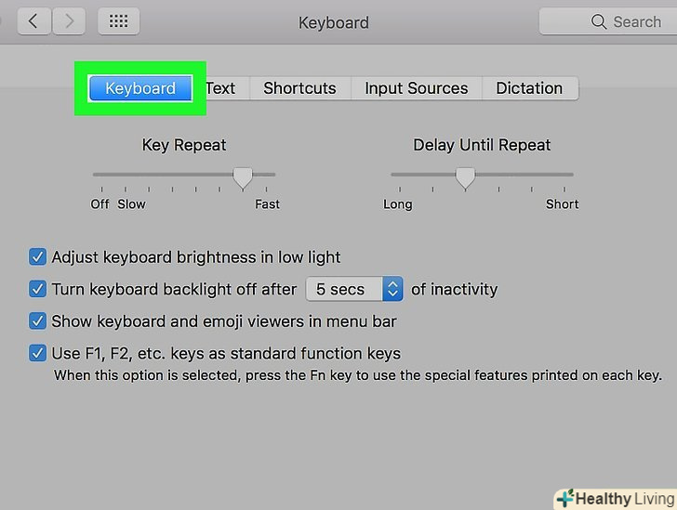Select the Keyboard tab
The image size is (677, 510).
140,88
